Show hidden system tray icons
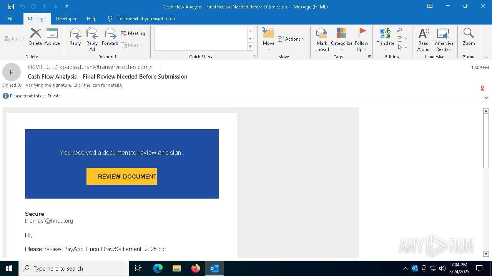Viewport: 492px width, 276px height. point(405,268)
